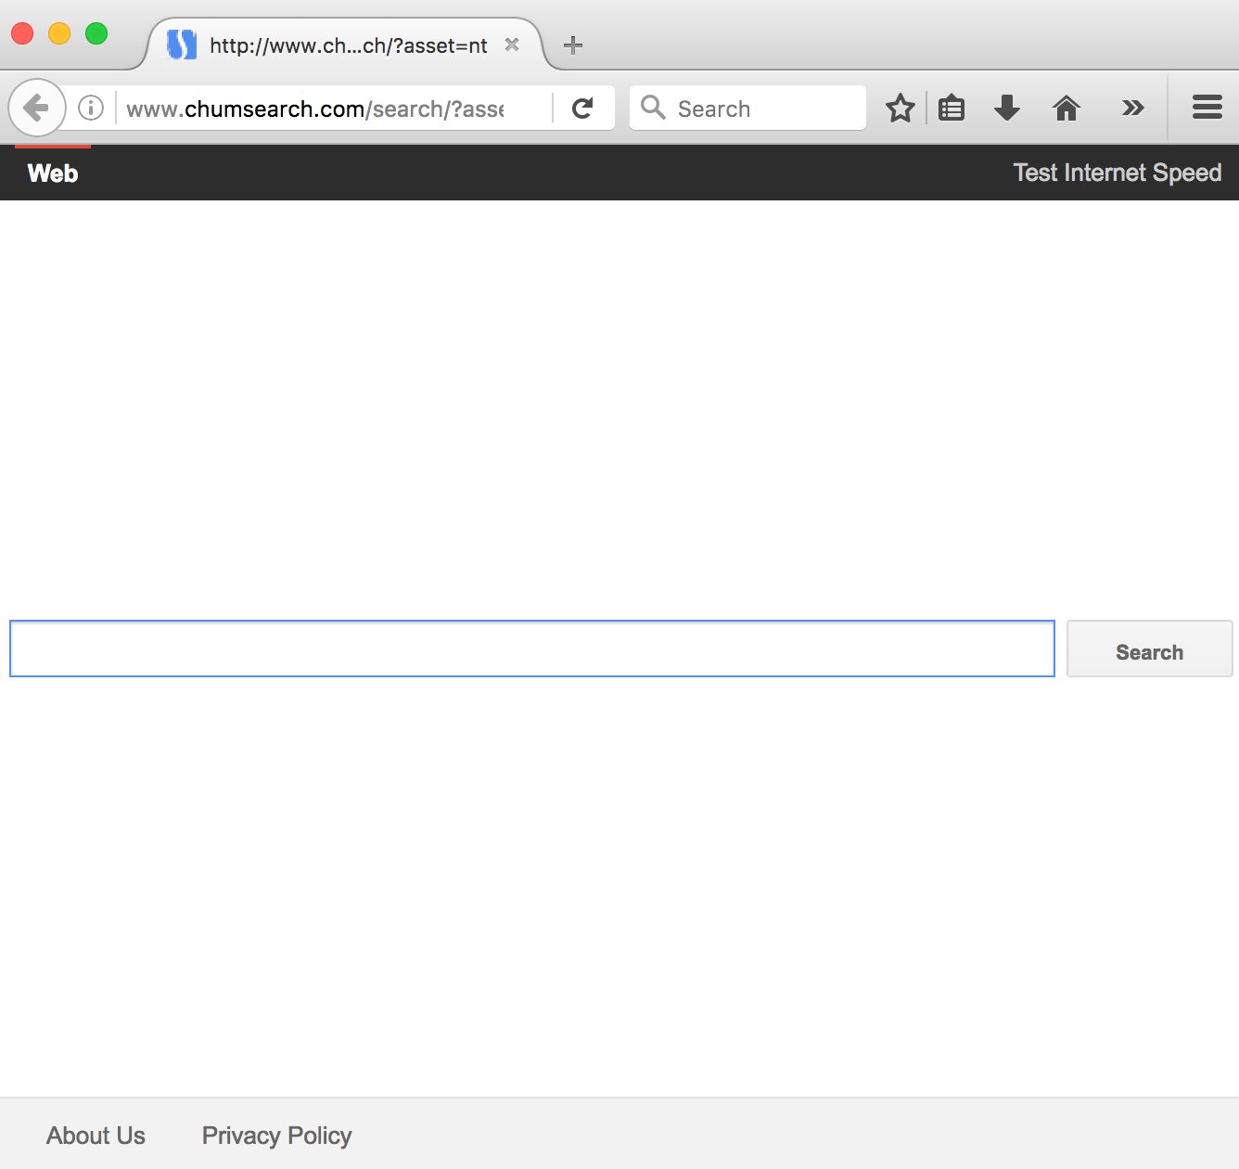
Task: Close the chumsearch tab
Action: (x=512, y=45)
